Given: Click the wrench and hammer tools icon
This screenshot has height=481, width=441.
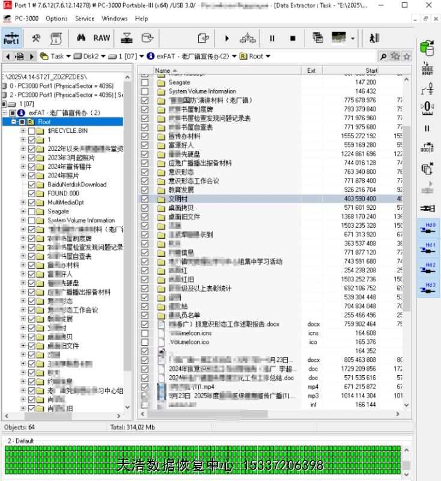Looking at the screenshot, I should click(x=36, y=38).
